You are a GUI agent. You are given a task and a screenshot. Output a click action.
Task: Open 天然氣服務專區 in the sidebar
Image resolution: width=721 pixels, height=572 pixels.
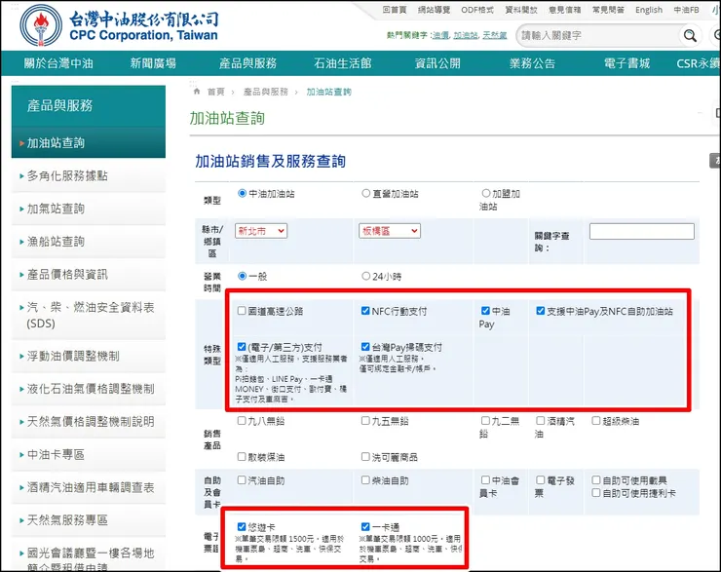(x=89, y=520)
